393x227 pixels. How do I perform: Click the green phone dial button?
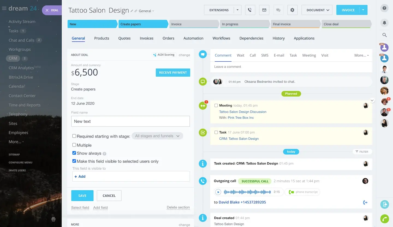click(384, 219)
